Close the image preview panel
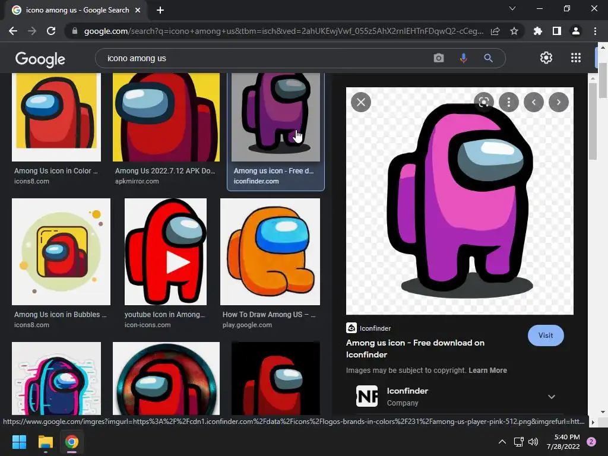Viewport: 608px width, 456px height. click(361, 102)
